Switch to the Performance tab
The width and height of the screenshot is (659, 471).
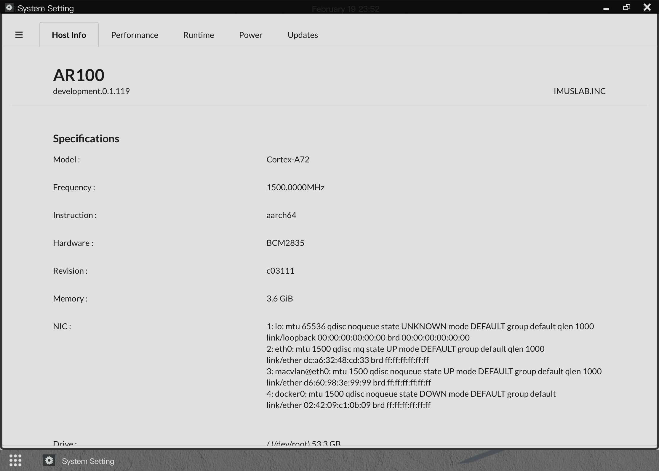(135, 35)
